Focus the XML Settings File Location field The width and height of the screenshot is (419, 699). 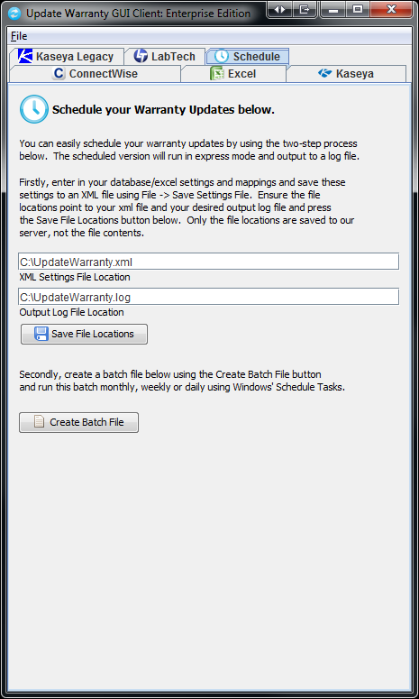[x=208, y=262]
